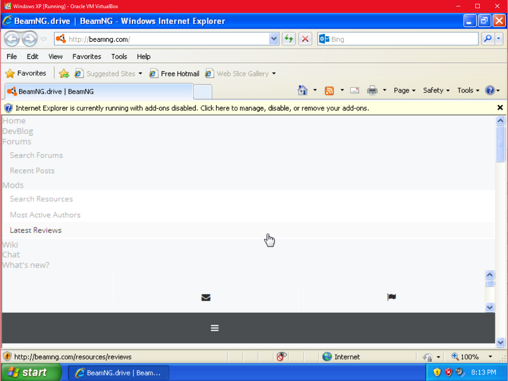The image size is (508, 381).
Task: Click the security shield icon in status bar
Action: coord(7,357)
